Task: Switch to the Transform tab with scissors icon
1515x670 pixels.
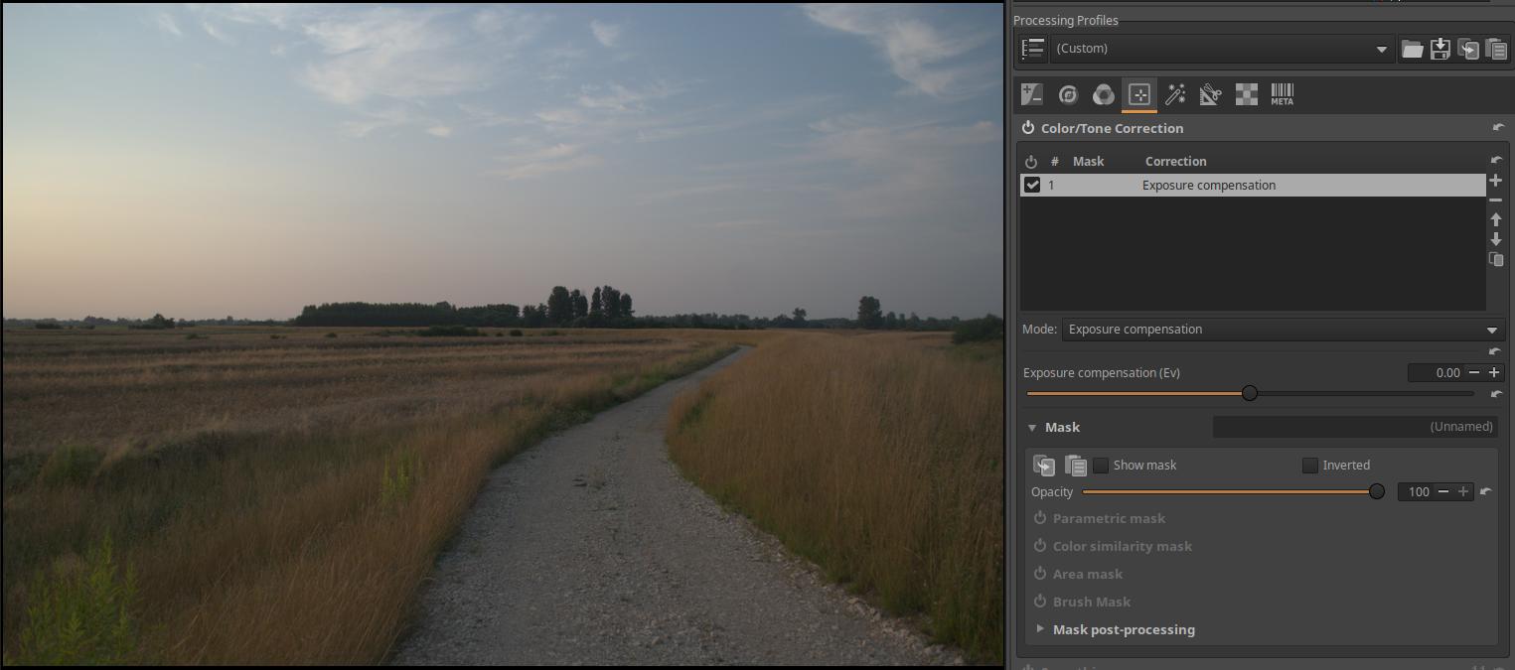Action: pos(1210,94)
